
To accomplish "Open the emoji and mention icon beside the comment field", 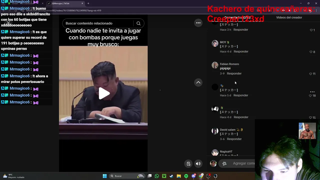I will (224, 163).
